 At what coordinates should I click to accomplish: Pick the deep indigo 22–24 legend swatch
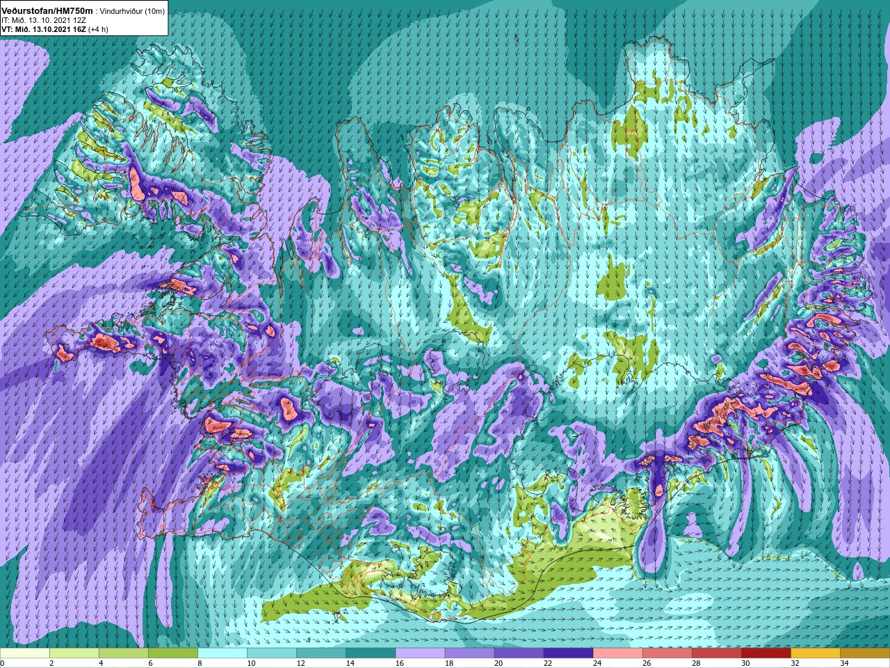pos(568,653)
